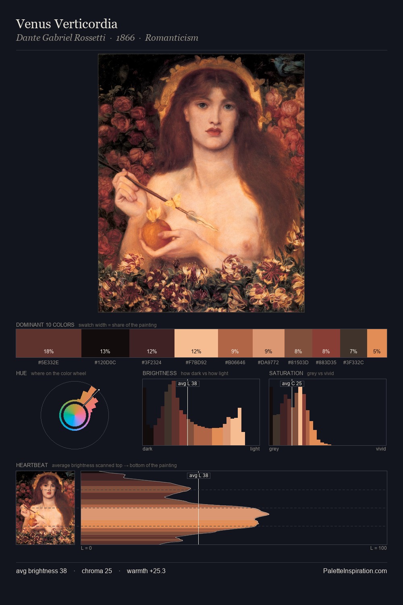
Task: Click the hex label #81503D
Action: click(298, 363)
